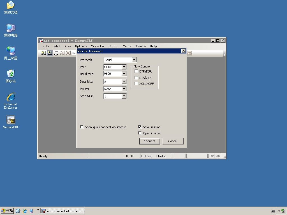Image resolution: width=287 pixels, height=215 pixels.
Task: Click the Show Desktop quick launch icon
Action: point(31,211)
